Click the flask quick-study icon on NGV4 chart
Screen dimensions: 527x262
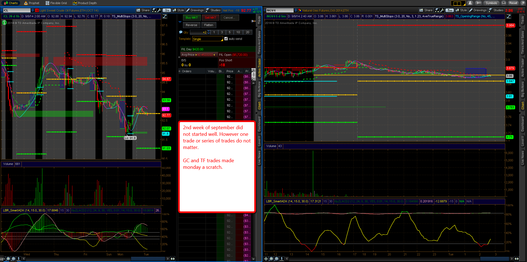(x=437, y=10)
